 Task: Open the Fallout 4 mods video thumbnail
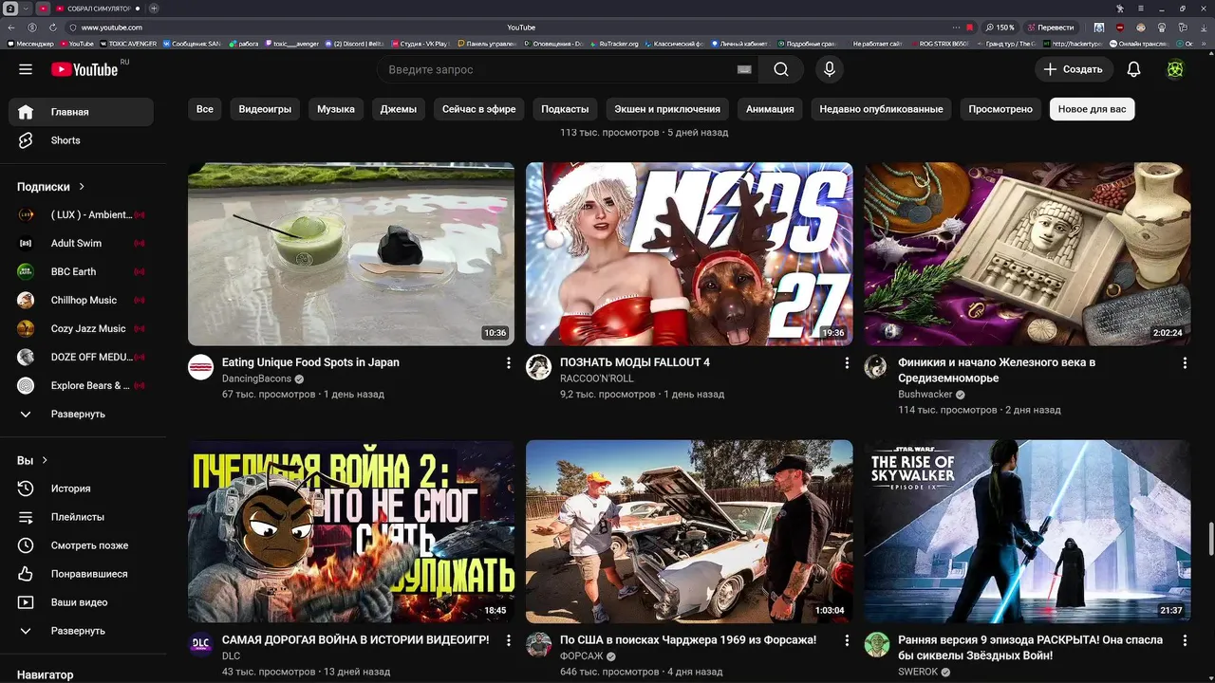pos(689,253)
